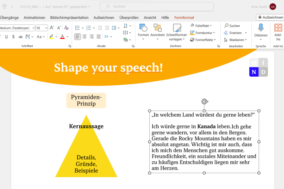Open the Arne Auste account avatar

pos(273,7)
